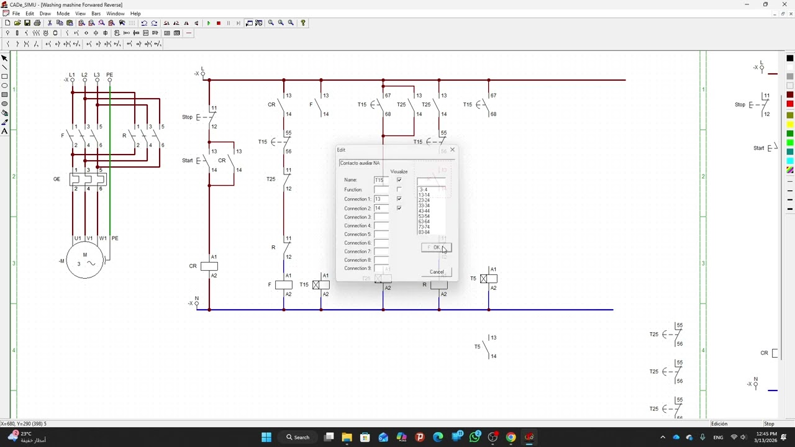Select the paint bucket fill tool
795x447 pixels.
click(4, 113)
